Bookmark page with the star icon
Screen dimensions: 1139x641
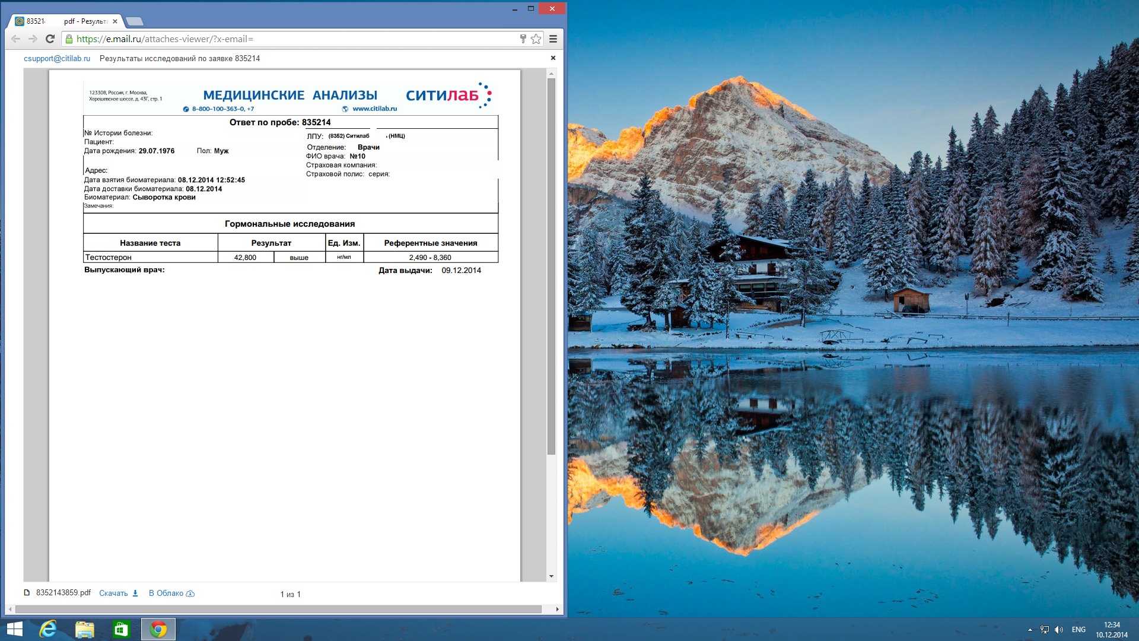point(536,39)
